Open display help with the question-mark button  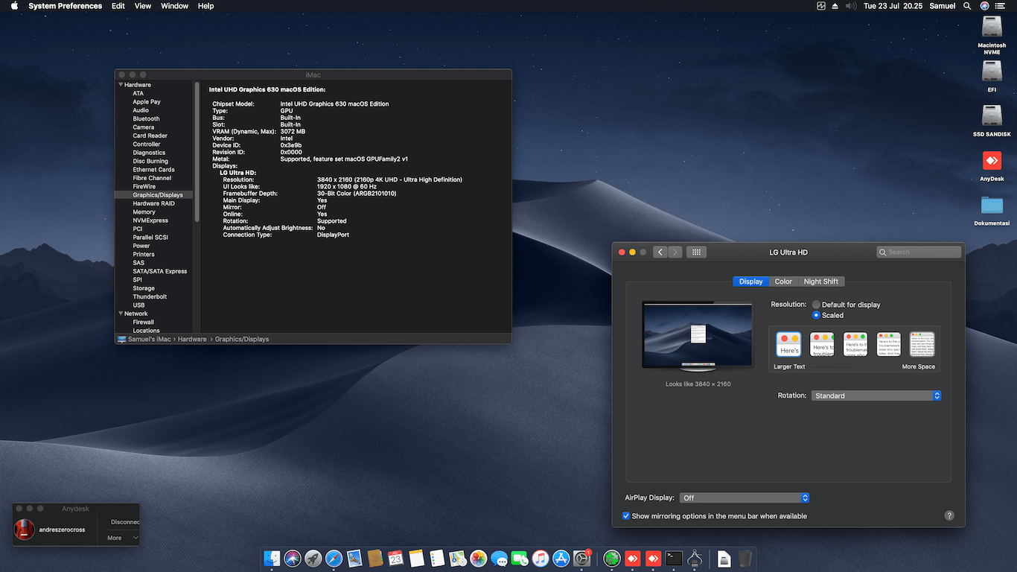(949, 515)
